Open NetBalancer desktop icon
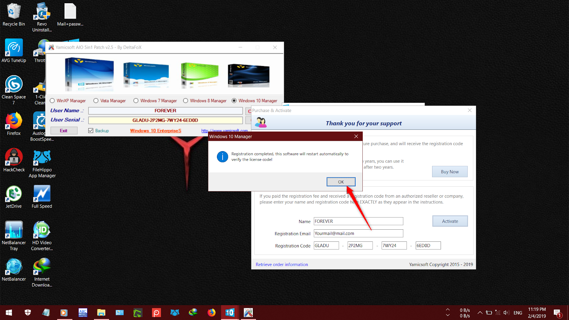569x320 pixels. point(14,270)
